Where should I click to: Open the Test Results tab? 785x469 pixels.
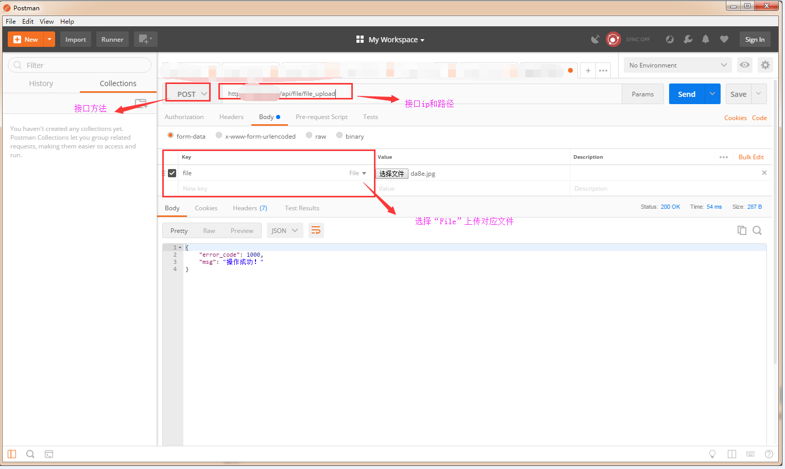302,208
